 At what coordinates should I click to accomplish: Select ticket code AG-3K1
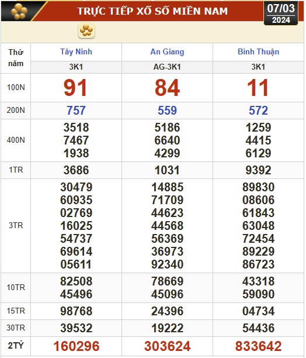pyautogui.click(x=167, y=67)
